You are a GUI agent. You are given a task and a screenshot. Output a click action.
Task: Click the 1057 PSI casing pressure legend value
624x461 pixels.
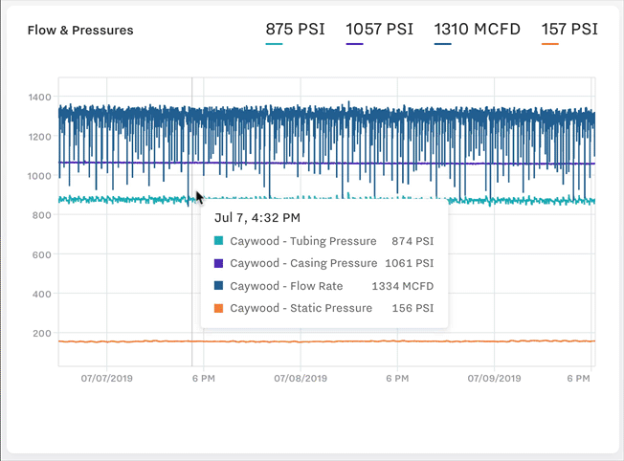click(379, 29)
